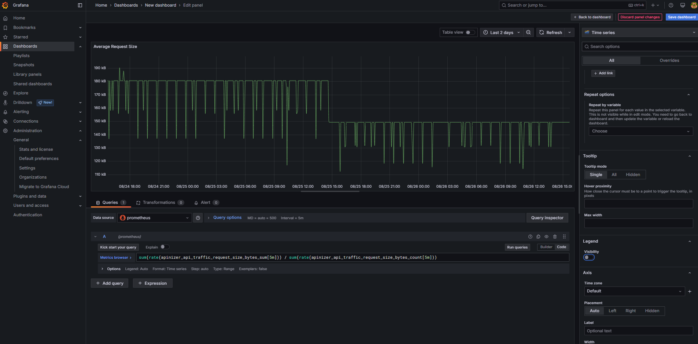Open the Time zone Default dropdown
Screen dimensions: 698x344
[x=634, y=291]
